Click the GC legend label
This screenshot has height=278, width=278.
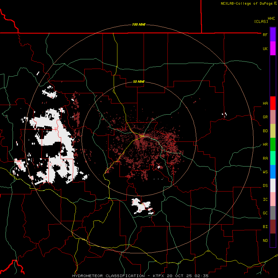click(265, 213)
